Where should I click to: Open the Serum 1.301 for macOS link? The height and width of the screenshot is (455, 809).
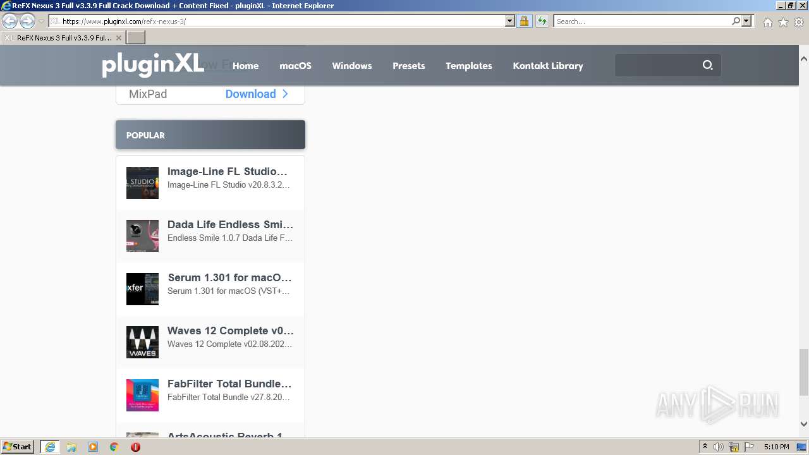(x=230, y=277)
